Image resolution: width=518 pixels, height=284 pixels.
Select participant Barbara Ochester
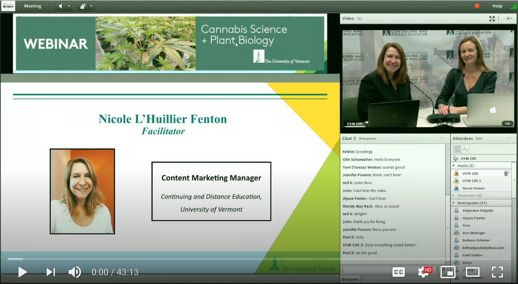pos(481,240)
